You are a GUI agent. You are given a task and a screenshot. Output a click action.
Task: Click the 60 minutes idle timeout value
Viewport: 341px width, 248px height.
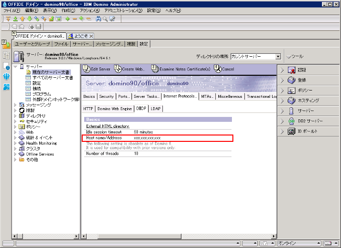143,132
